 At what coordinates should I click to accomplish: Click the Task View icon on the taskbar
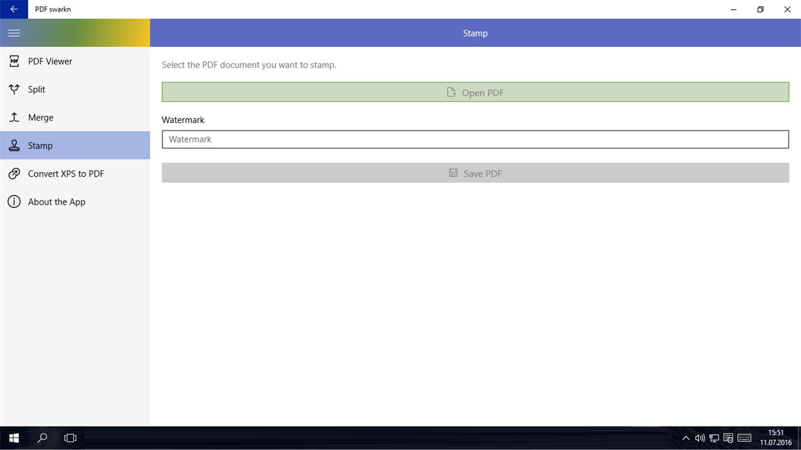coord(70,437)
